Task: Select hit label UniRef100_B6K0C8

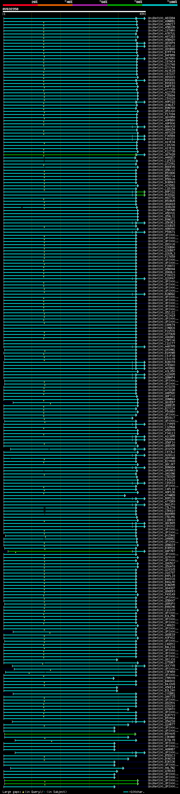Action: (x=161, y=126)
